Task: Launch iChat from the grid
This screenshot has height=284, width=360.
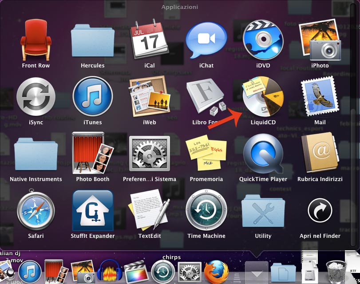Action: tap(206, 40)
